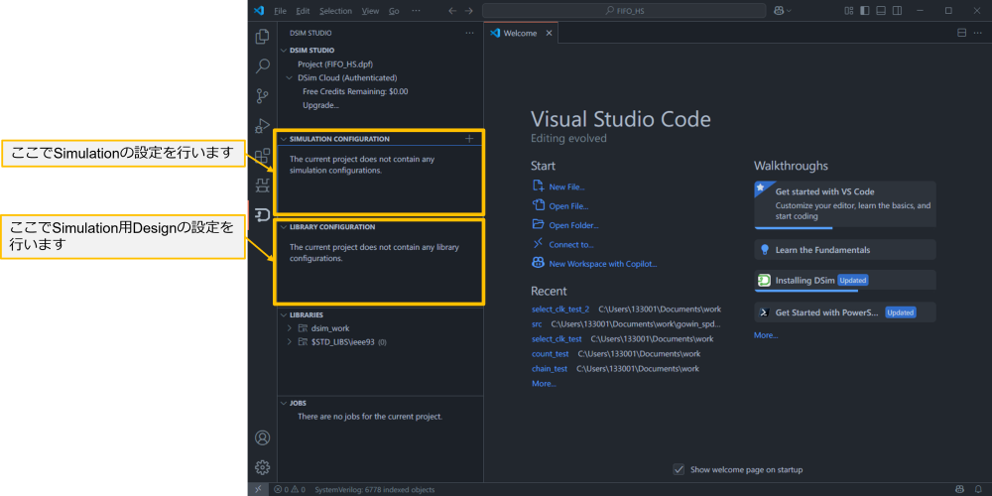
Task: Open the DSIM STUDIO panel's more actions menu
Action: click(x=469, y=33)
